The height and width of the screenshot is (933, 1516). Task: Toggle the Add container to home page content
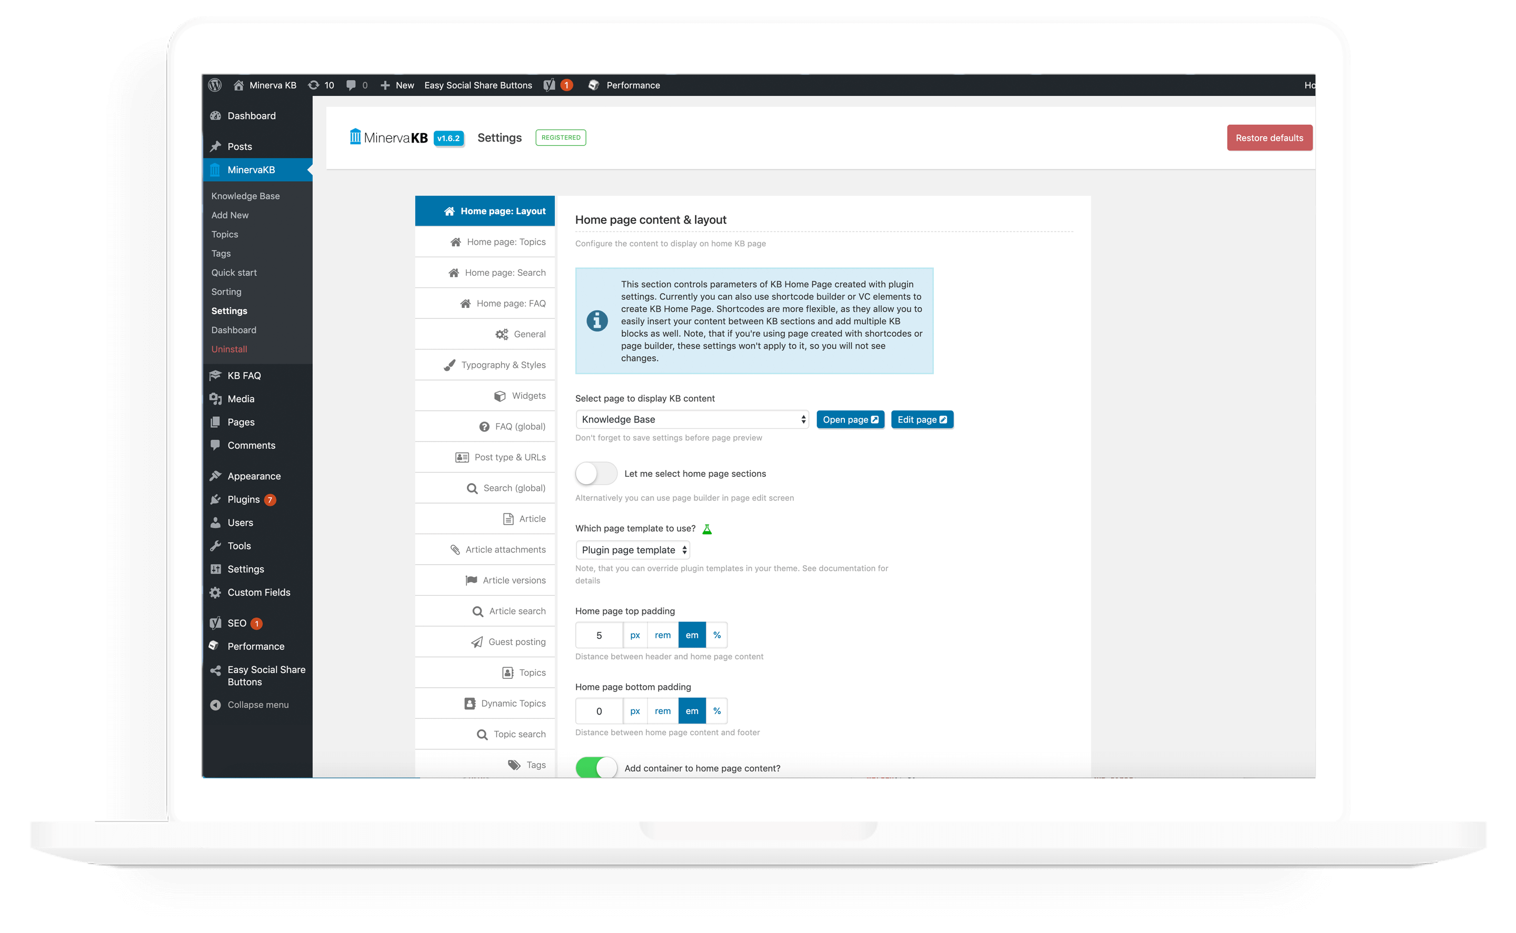(595, 768)
